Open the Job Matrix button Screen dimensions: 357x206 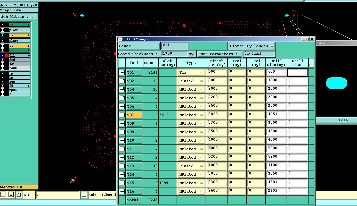tap(19, 17)
